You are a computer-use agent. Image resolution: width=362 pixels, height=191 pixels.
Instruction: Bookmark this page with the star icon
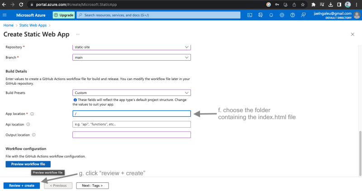[303, 5]
